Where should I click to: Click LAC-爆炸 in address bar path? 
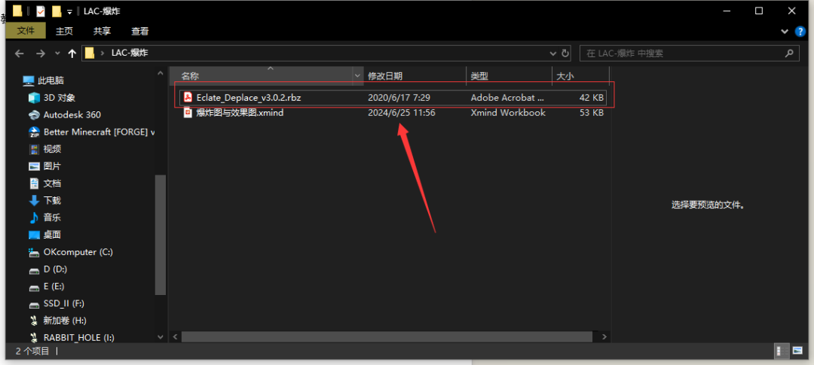[130, 53]
